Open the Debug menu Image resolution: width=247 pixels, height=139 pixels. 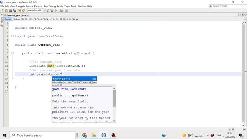click(52, 6)
